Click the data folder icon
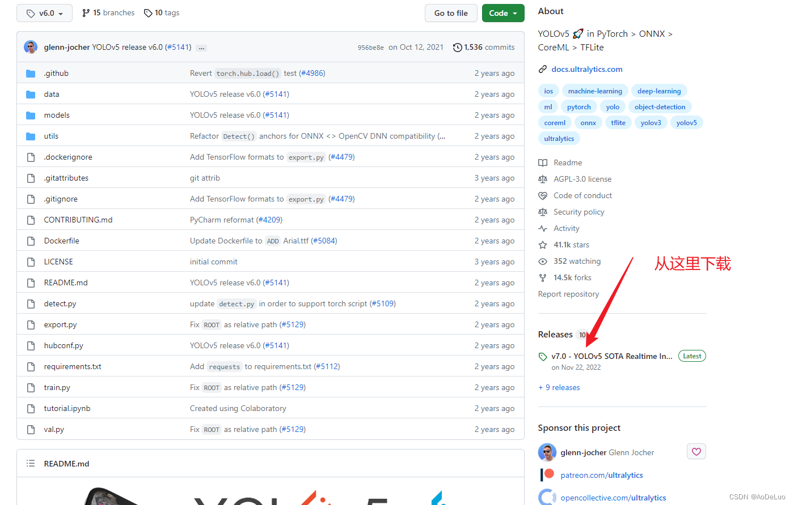 [x=31, y=94]
